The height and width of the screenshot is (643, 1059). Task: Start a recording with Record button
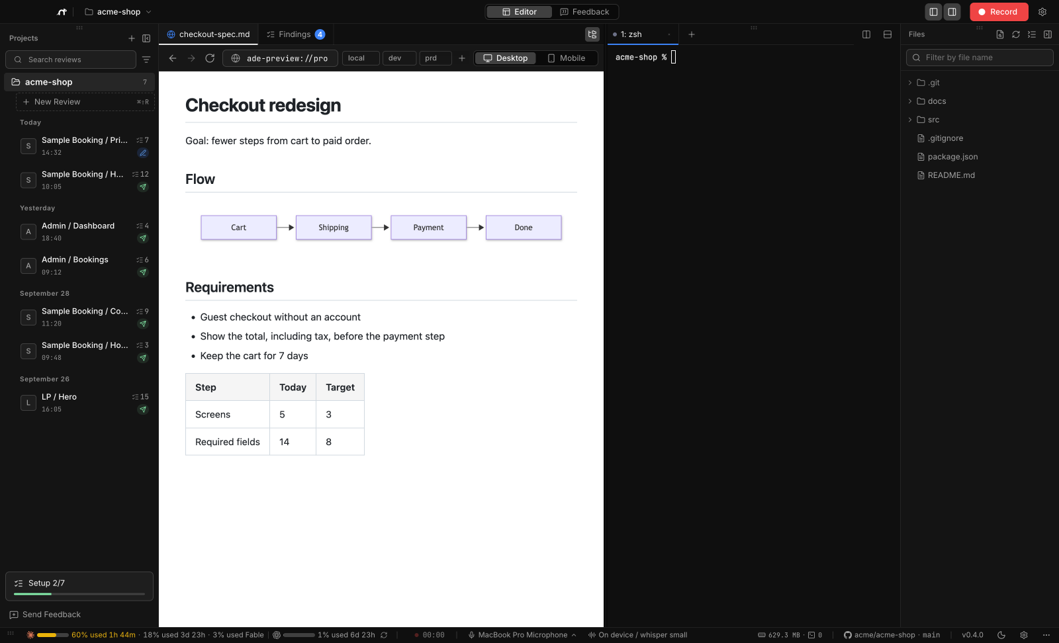coord(999,12)
